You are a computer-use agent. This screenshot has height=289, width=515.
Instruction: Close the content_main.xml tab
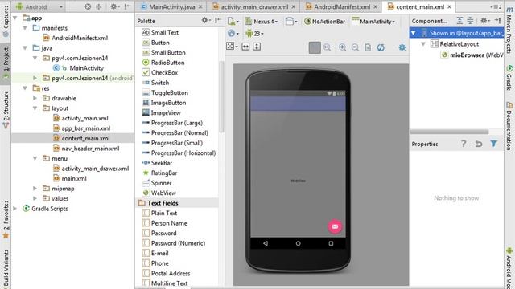pyautogui.click(x=449, y=6)
